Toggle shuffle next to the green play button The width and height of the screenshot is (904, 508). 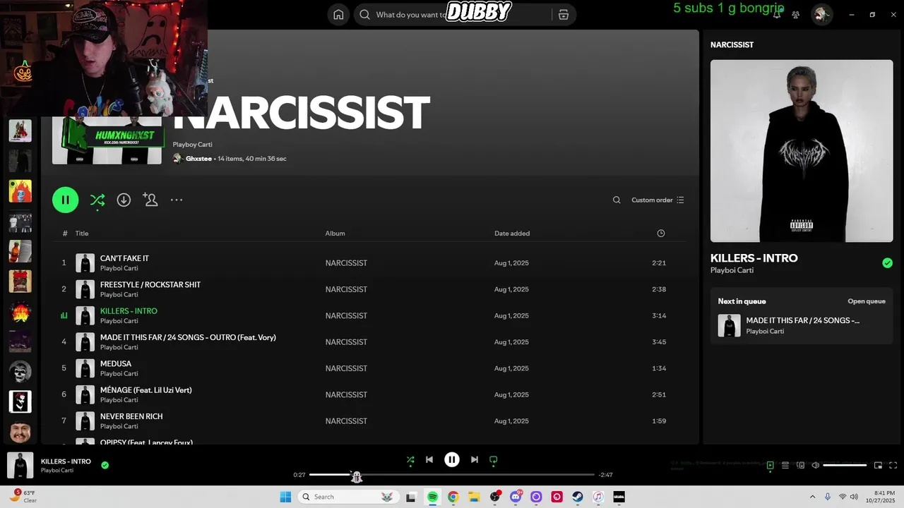coord(97,200)
